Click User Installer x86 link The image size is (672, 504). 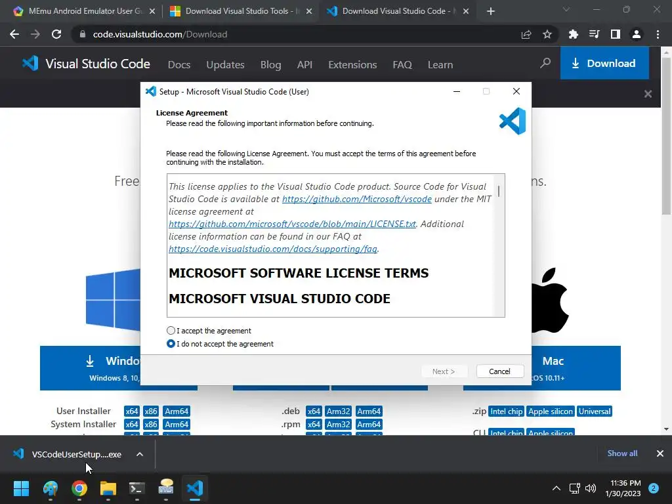coord(151,411)
